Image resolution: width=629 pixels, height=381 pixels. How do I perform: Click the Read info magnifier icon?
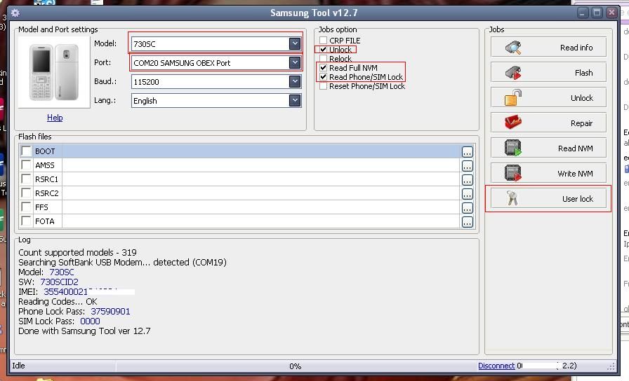(513, 48)
